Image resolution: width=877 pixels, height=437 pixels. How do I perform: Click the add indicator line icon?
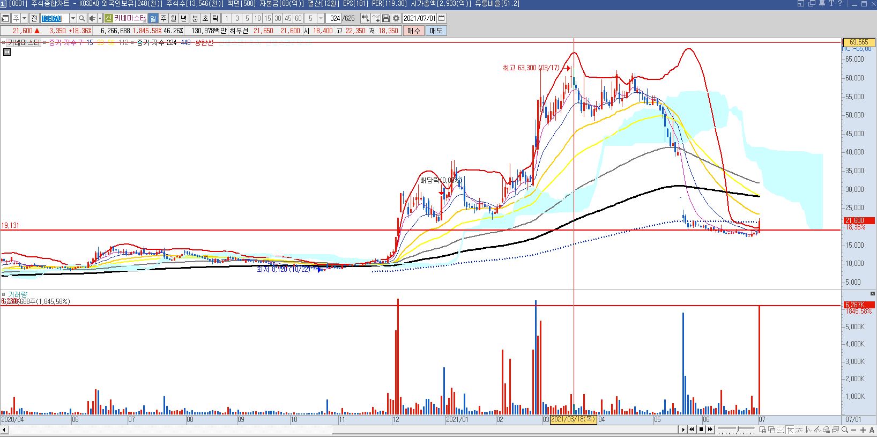tap(376, 18)
